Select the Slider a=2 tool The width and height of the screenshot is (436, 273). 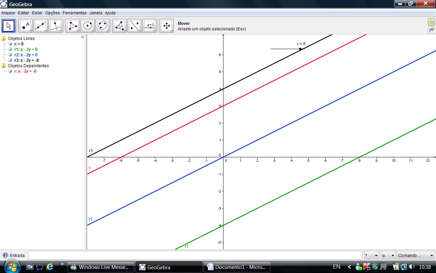tap(150, 26)
